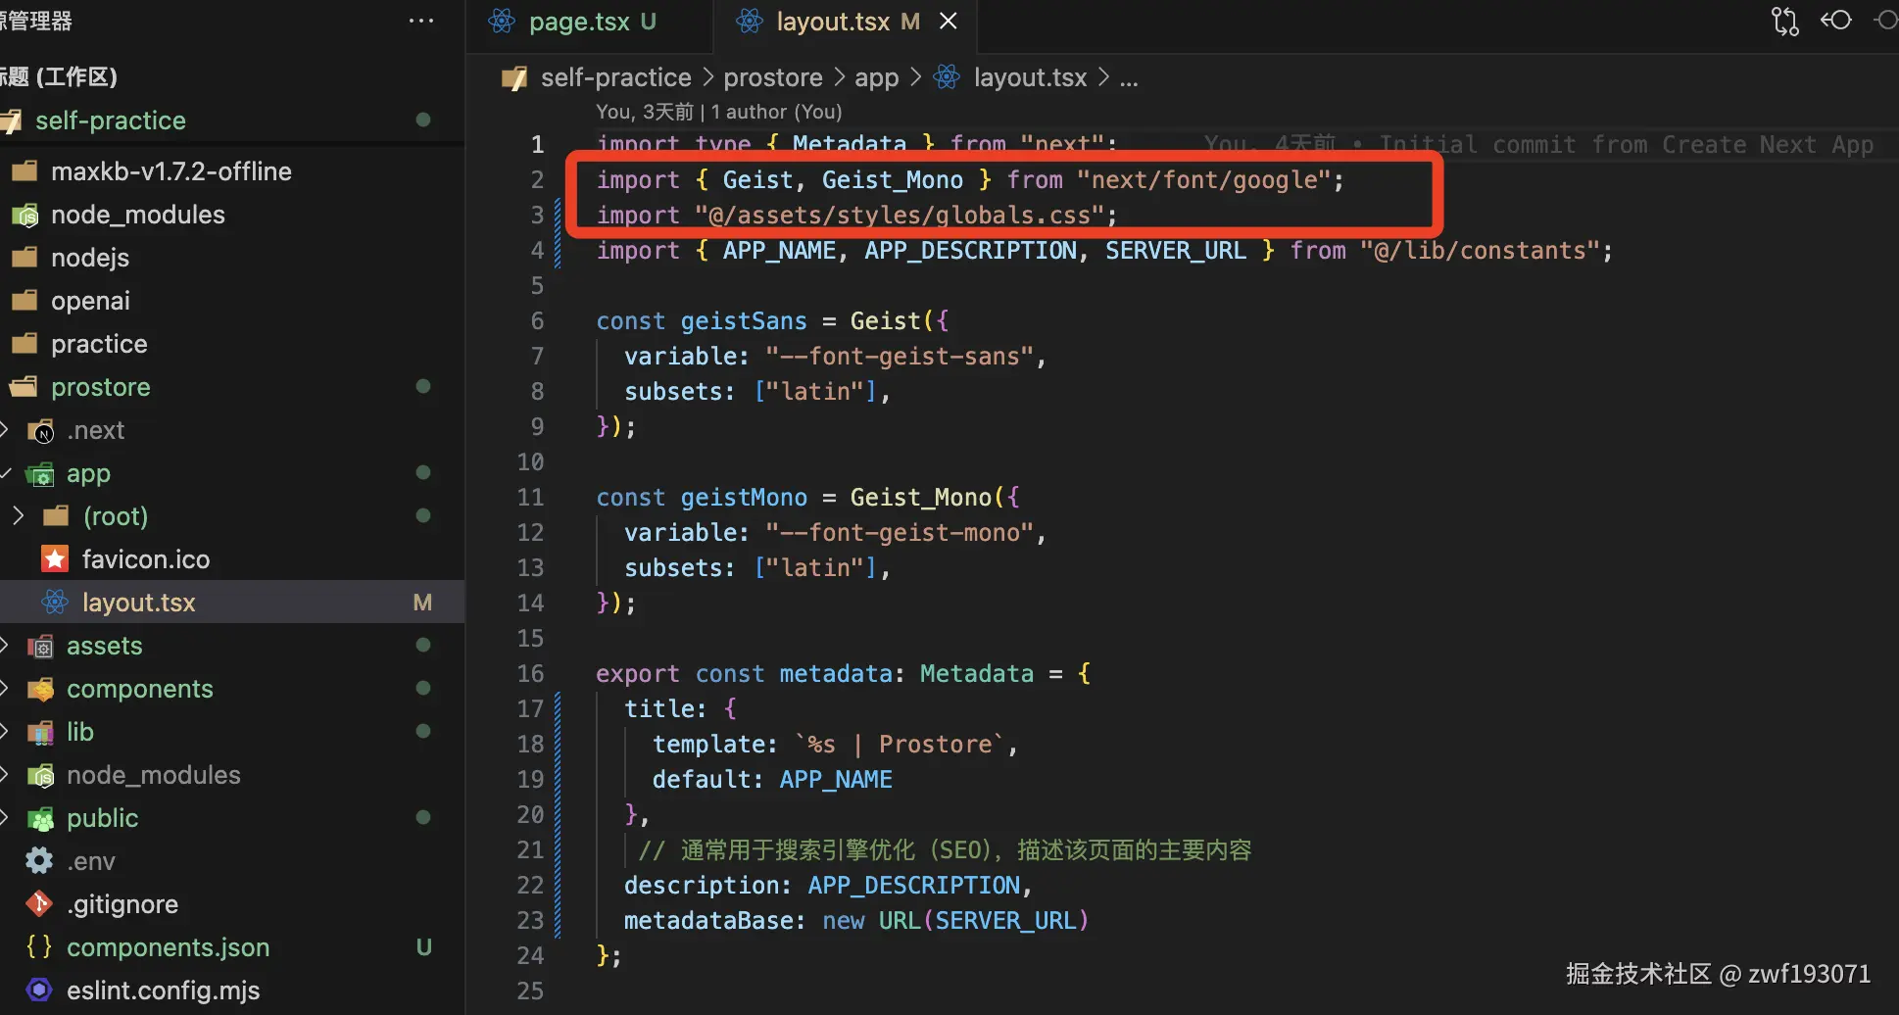1899x1015 pixels.
Task: Click the practice folder icon
Action: point(24,344)
